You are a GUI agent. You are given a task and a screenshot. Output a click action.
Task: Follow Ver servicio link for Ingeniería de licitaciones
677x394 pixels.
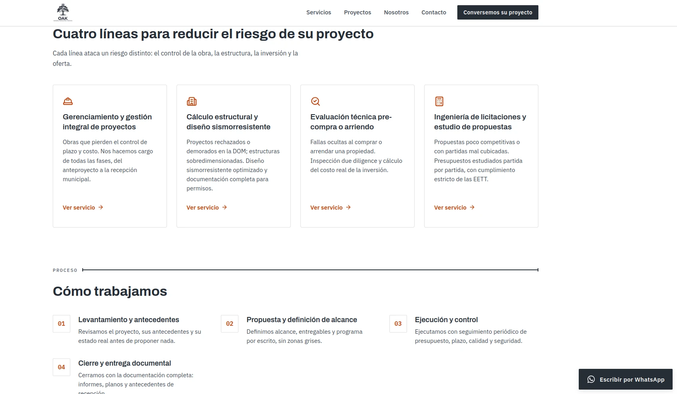[x=455, y=208]
